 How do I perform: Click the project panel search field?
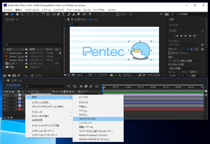click(x=32, y=44)
